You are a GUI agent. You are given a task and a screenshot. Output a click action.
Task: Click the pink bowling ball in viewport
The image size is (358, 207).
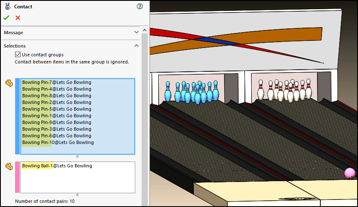pyautogui.click(x=350, y=173)
